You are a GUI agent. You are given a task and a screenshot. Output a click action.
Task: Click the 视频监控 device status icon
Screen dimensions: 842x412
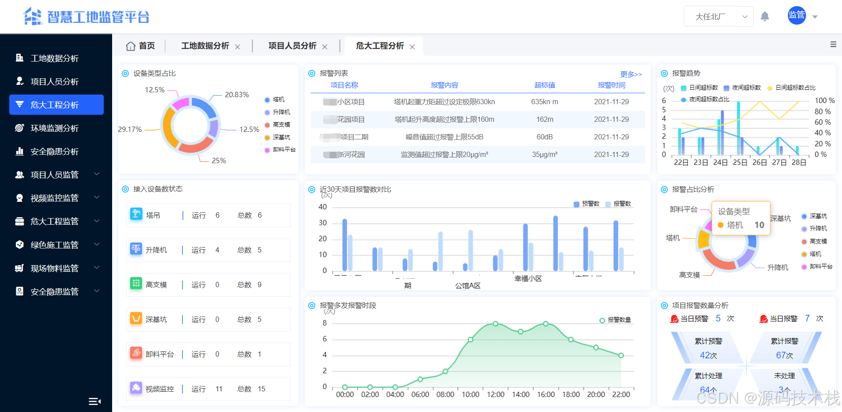[x=136, y=388]
